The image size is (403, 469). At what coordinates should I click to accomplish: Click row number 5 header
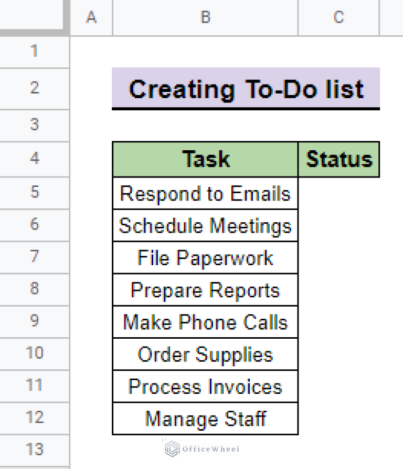(x=35, y=193)
